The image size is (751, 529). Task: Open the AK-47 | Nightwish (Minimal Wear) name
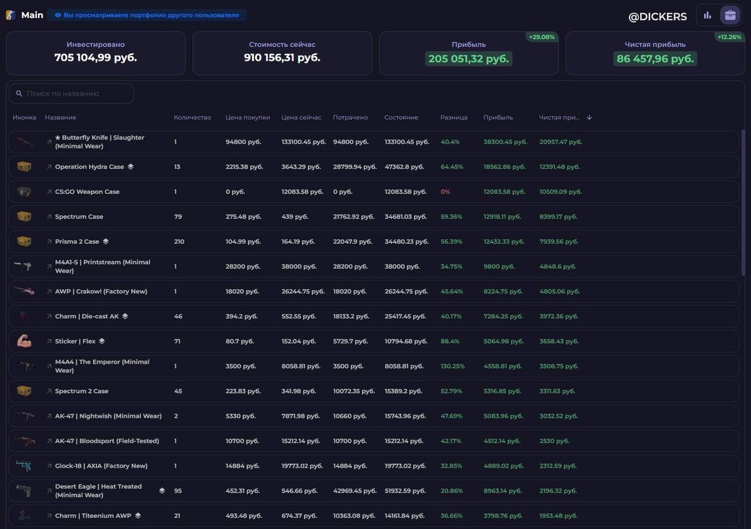click(x=108, y=416)
